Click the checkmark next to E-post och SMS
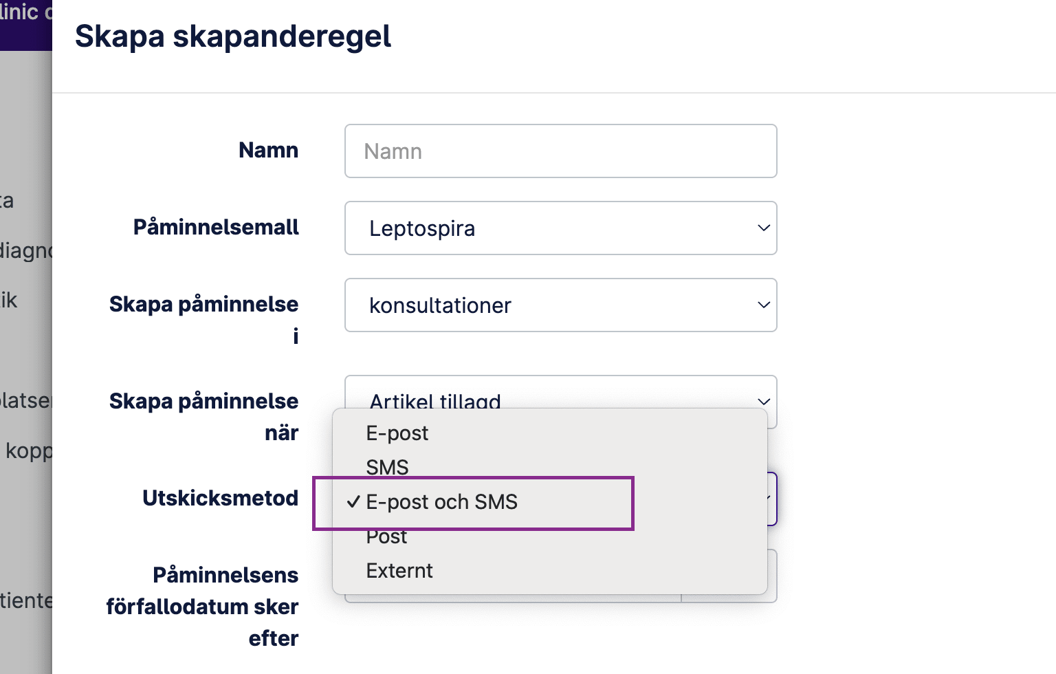Image resolution: width=1056 pixels, height=674 pixels. click(353, 502)
